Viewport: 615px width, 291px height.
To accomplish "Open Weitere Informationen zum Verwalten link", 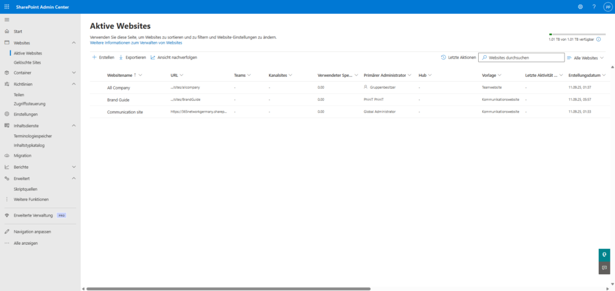I will coord(136,43).
